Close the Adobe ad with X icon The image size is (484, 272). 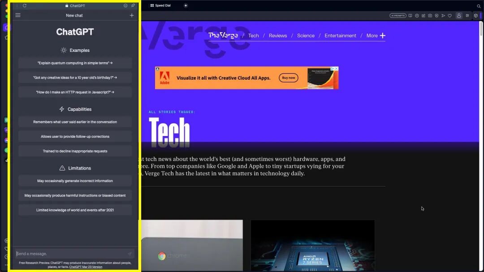[x=337, y=69]
